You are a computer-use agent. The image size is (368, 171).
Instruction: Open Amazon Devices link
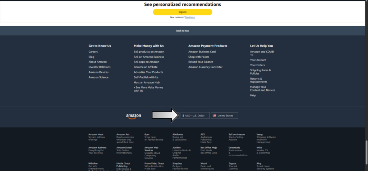98,72
